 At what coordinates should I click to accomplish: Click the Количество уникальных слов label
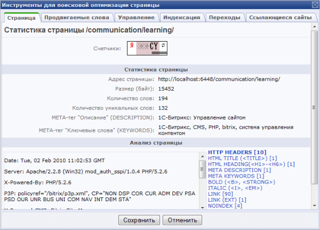pyautogui.click(x=113, y=108)
